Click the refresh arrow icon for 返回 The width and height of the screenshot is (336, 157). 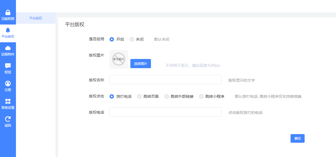click(8, 119)
